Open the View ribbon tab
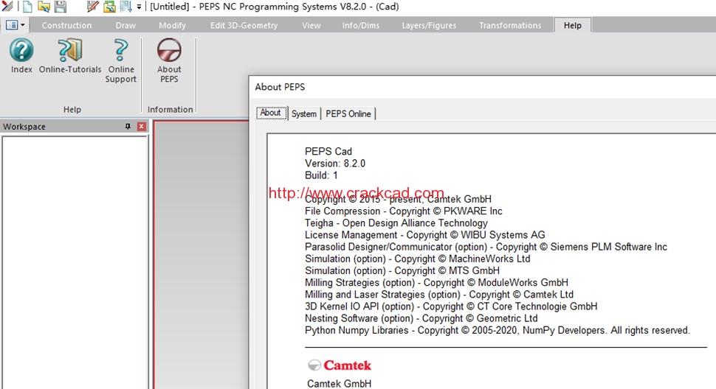The image size is (716, 389). point(311,26)
